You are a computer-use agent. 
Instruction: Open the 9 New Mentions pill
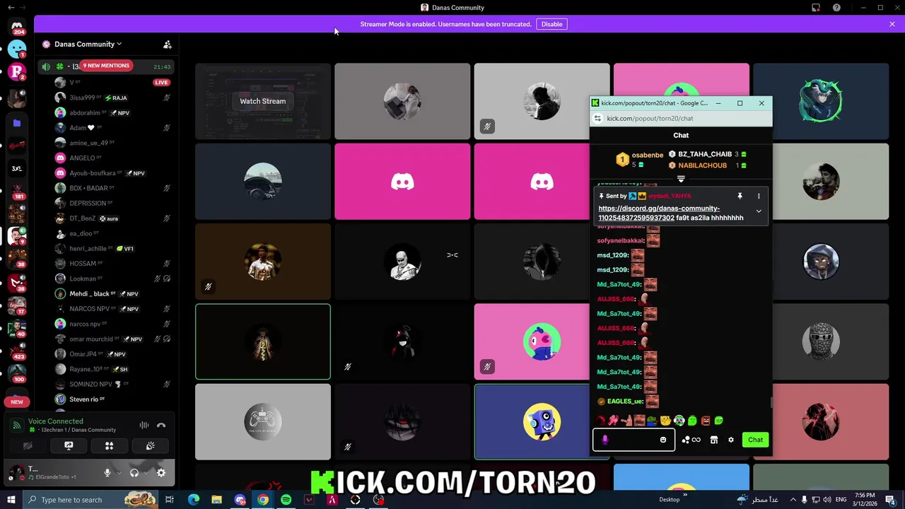(x=106, y=66)
